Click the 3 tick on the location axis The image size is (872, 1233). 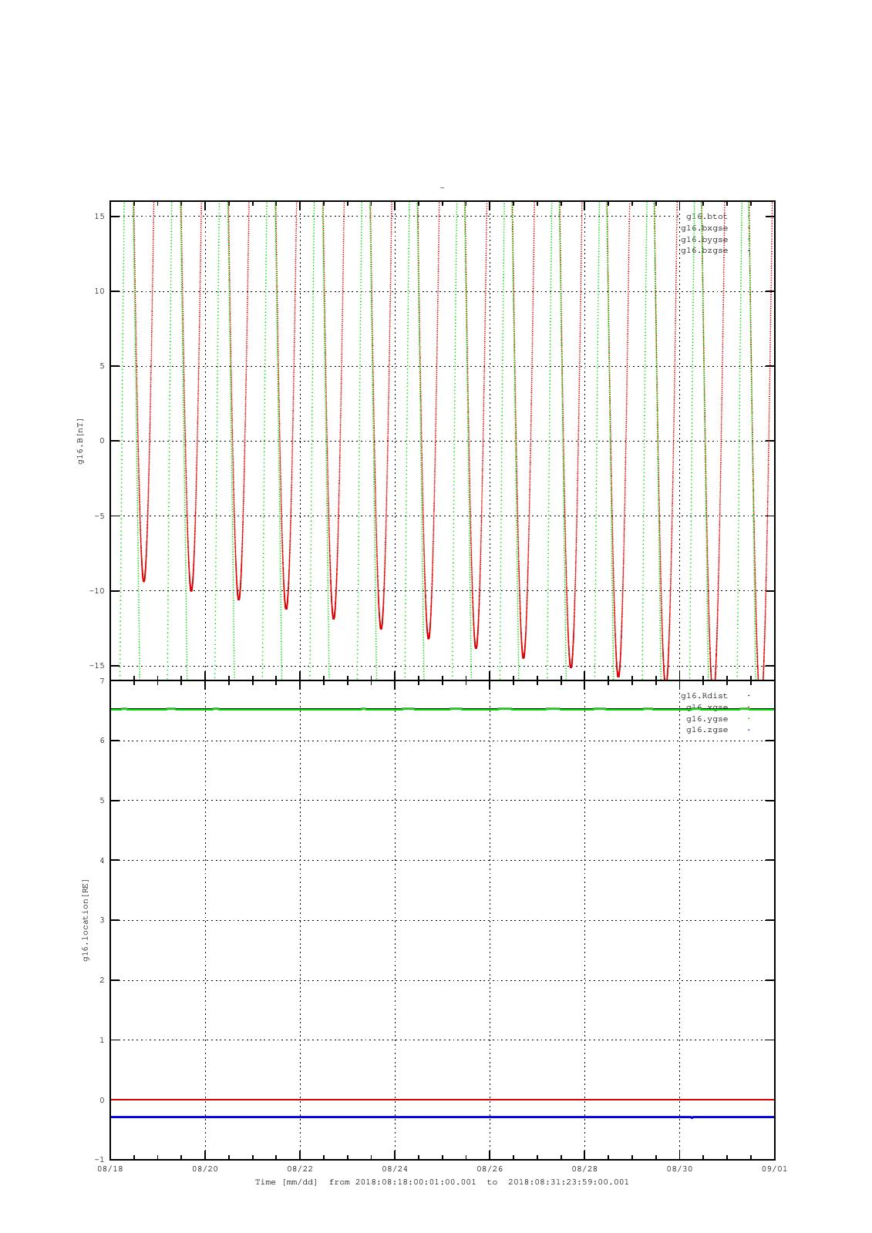point(101,920)
